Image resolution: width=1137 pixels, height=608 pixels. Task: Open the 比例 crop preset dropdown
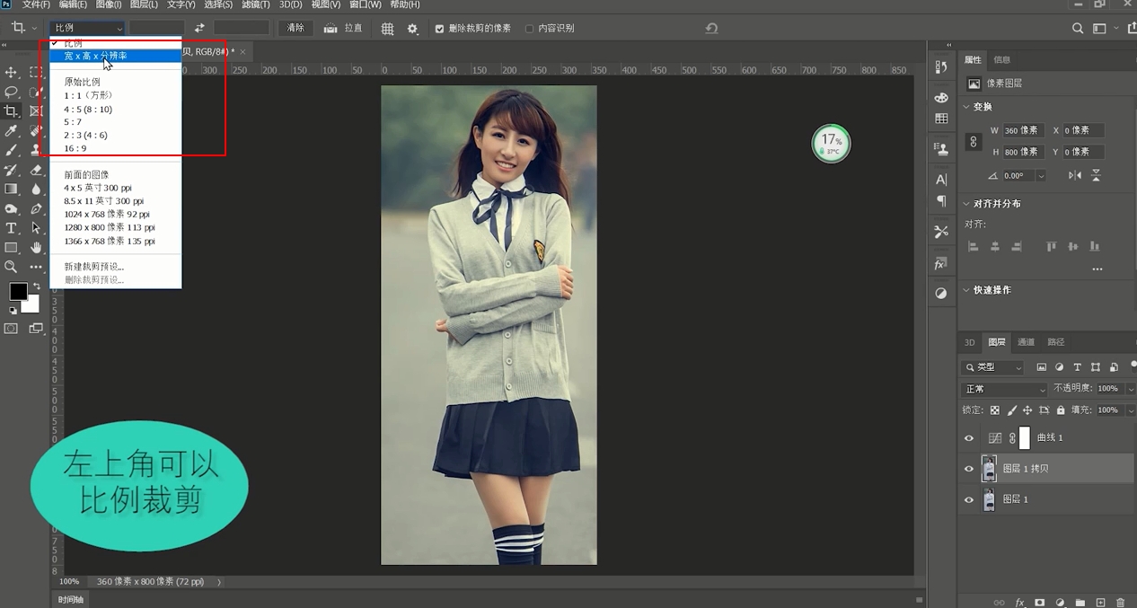[86, 28]
